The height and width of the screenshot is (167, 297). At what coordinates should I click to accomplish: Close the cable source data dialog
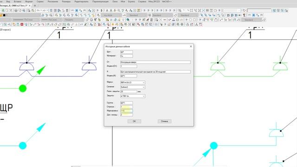pyautogui.click(x=191, y=46)
